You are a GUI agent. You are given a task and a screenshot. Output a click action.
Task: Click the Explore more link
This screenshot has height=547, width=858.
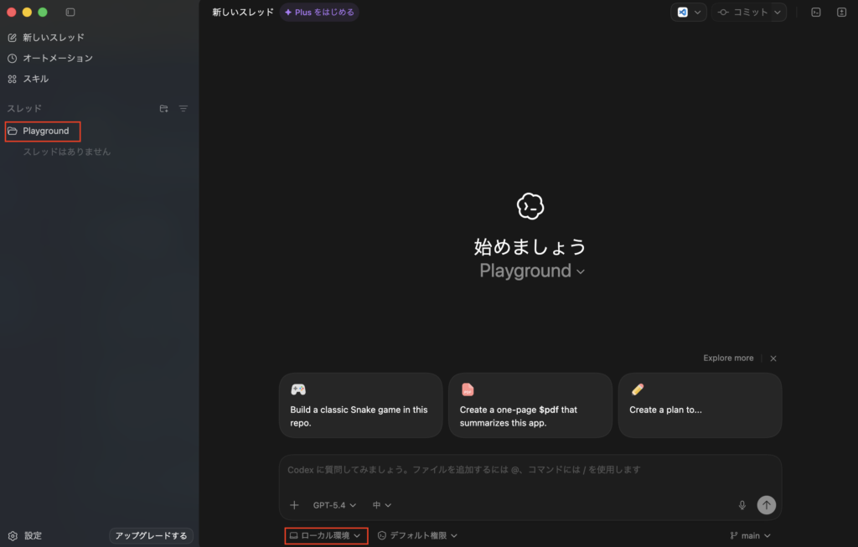click(728, 359)
